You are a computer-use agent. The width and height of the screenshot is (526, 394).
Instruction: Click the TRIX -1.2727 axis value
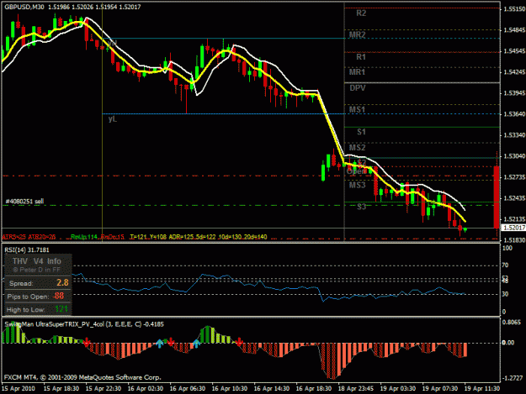[x=513, y=378]
